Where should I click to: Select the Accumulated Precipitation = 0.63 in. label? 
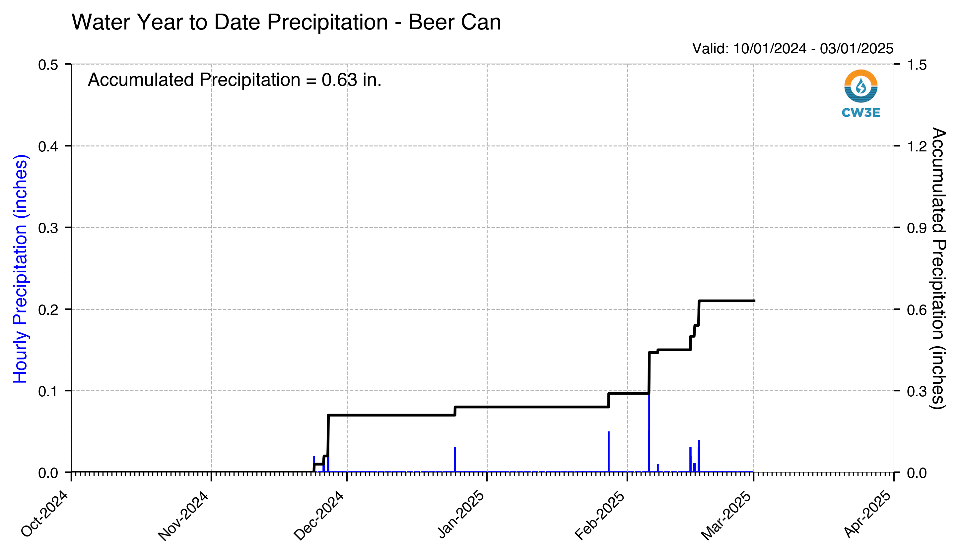coord(235,80)
